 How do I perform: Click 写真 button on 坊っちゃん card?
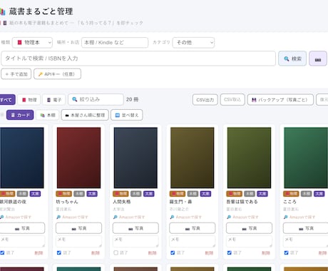[78, 228]
